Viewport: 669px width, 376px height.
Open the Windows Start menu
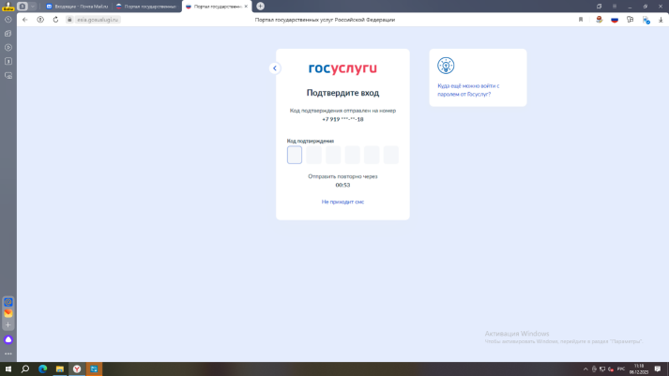[x=8, y=368]
